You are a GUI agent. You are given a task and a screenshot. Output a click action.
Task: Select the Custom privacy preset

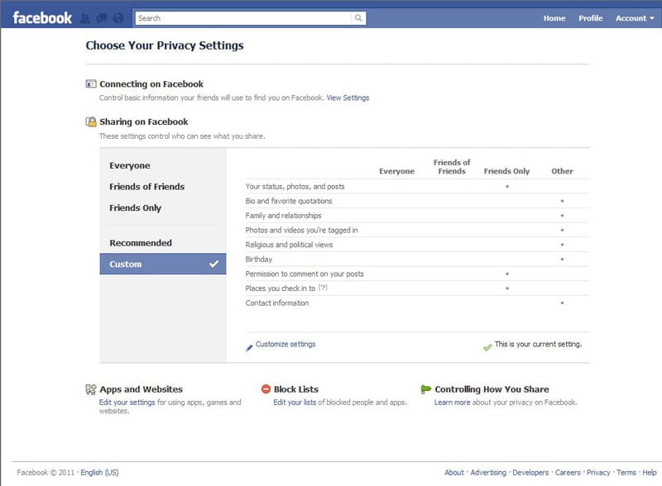pyautogui.click(x=163, y=264)
